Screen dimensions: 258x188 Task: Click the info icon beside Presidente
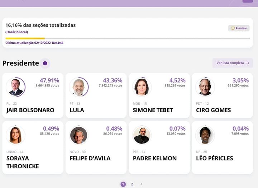(x=45, y=64)
